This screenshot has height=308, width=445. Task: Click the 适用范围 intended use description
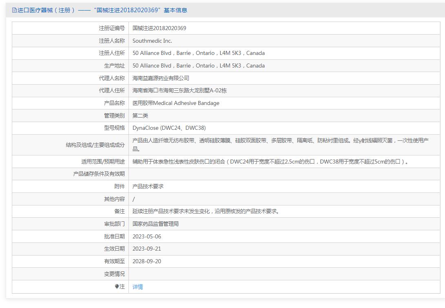click(270, 162)
